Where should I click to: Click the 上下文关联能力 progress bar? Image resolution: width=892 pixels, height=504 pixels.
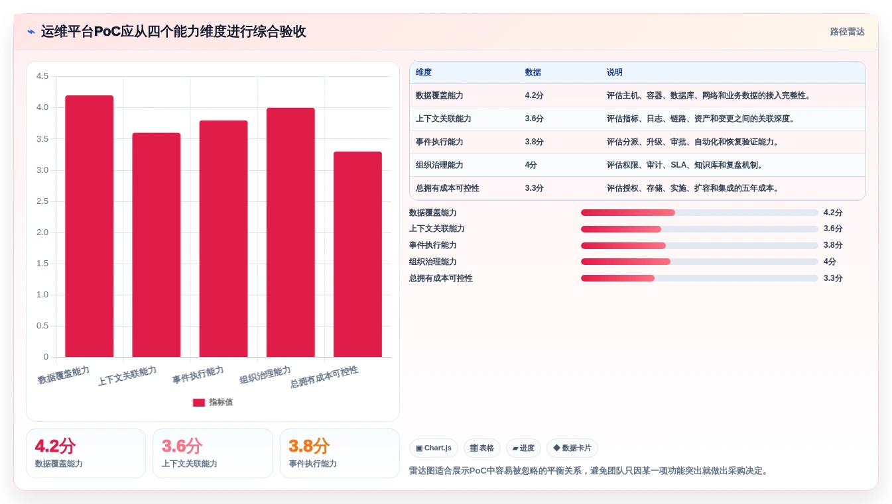click(x=700, y=229)
